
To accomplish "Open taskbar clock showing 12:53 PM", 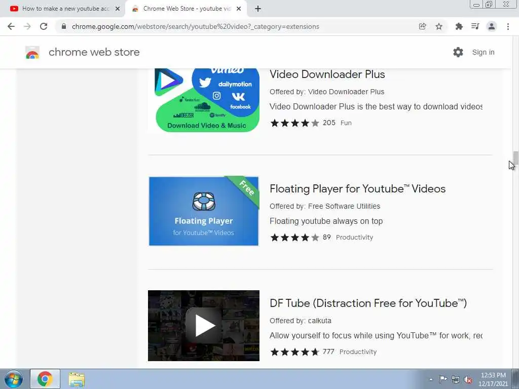I will pos(493,379).
